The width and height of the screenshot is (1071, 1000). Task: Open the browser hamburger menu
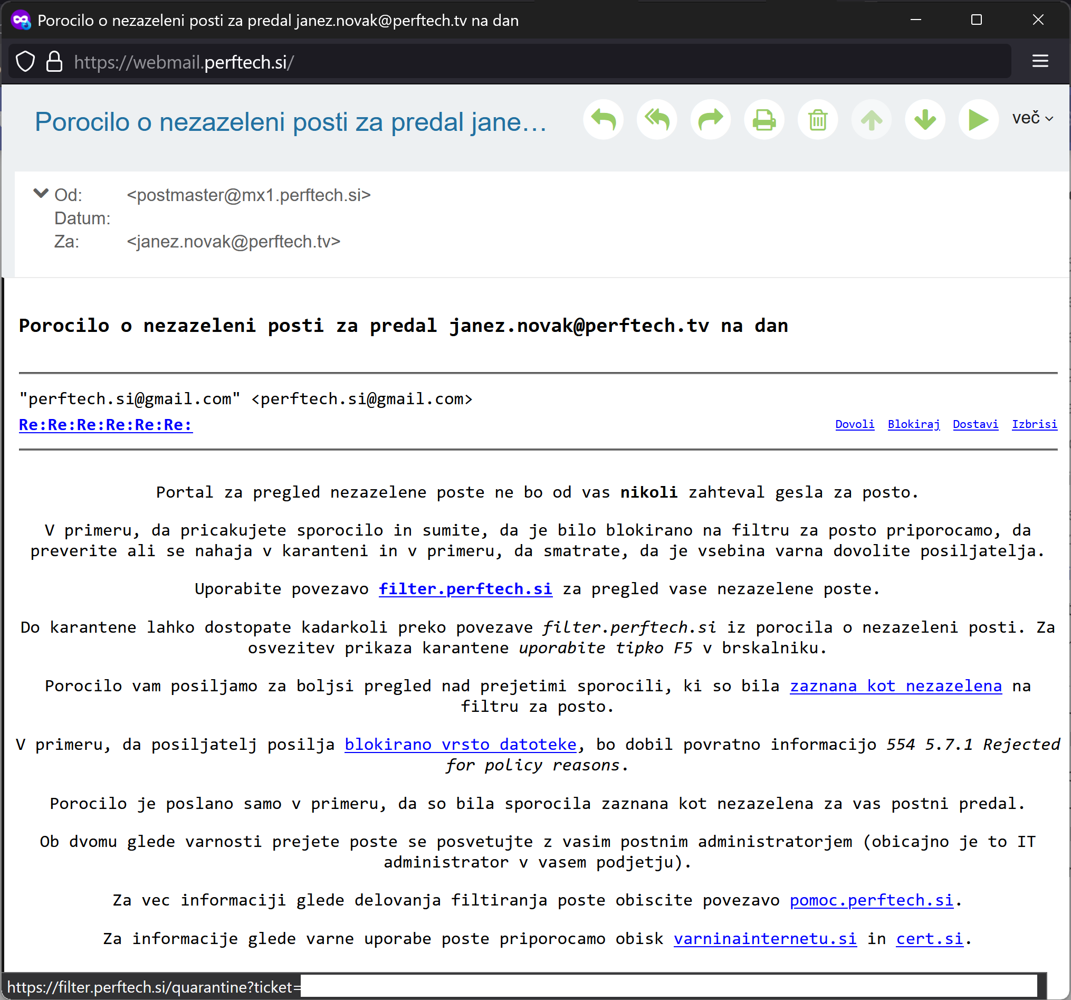pos(1040,61)
